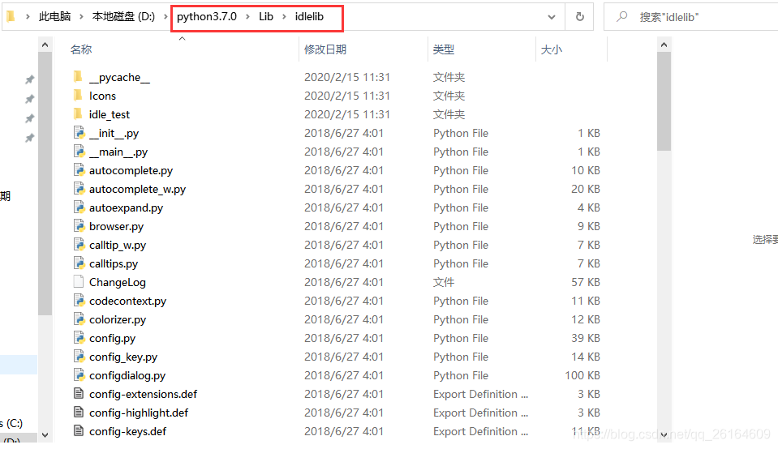Click the 100 KB size cell
The width and height of the screenshot is (778, 449).
coord(582,376)
